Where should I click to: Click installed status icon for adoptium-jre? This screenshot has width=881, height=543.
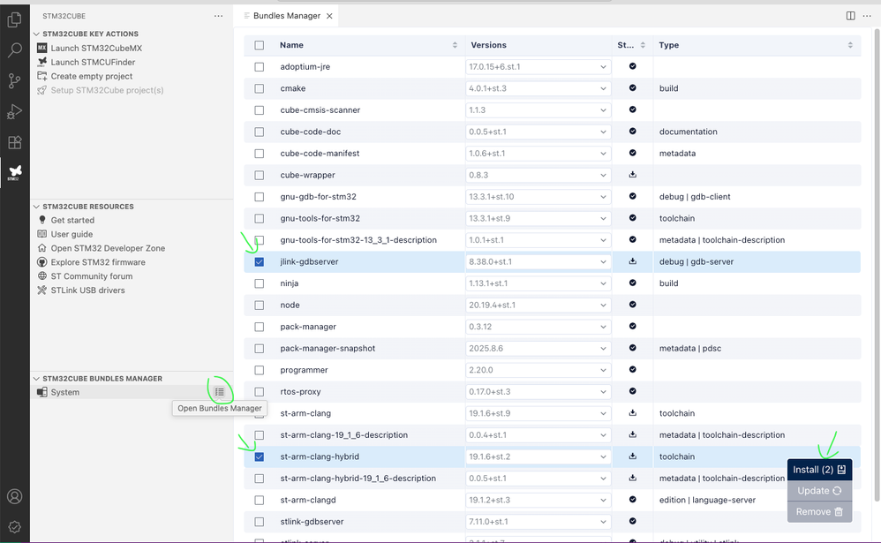pyautogui.click(x=633, y=66)
